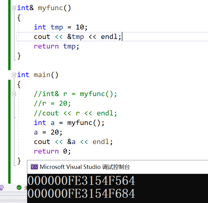Click the 'int tmp = 10;' line
208x203 pixels.
point(61,27)
